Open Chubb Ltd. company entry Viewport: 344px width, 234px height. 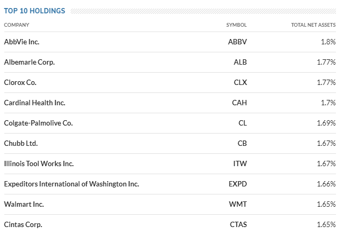tap(21, 144)
